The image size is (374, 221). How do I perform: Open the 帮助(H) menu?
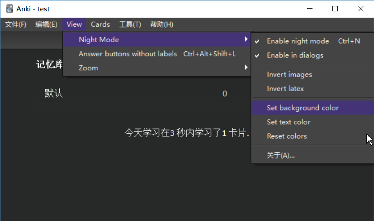tap(161, 24)
